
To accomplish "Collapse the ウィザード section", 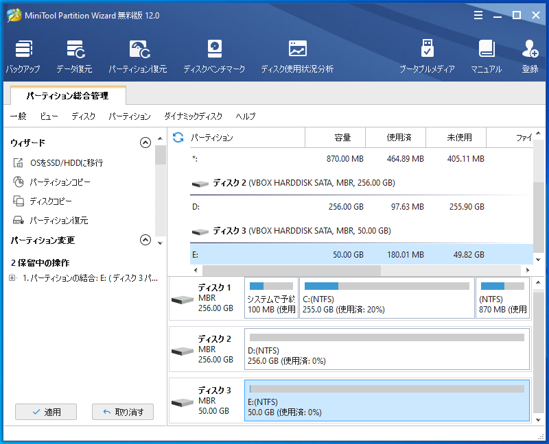I will [x=145, y=143].
